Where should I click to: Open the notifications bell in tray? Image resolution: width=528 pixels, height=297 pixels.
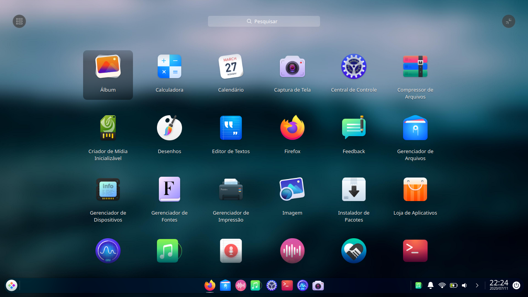click(430, 285)
